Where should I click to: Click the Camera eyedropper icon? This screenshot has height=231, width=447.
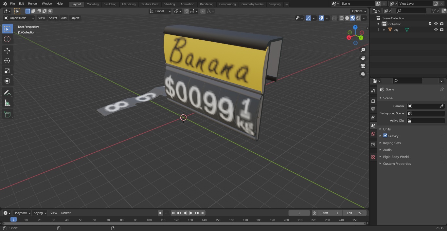pos(441,106)
